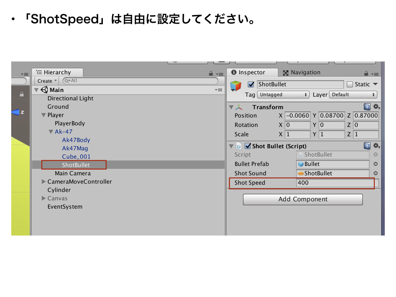
Task: Open the Tag dropdown showing Untagged
Action: click(283, 95)
